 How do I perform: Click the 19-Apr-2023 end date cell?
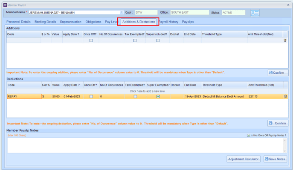[193, 96]
